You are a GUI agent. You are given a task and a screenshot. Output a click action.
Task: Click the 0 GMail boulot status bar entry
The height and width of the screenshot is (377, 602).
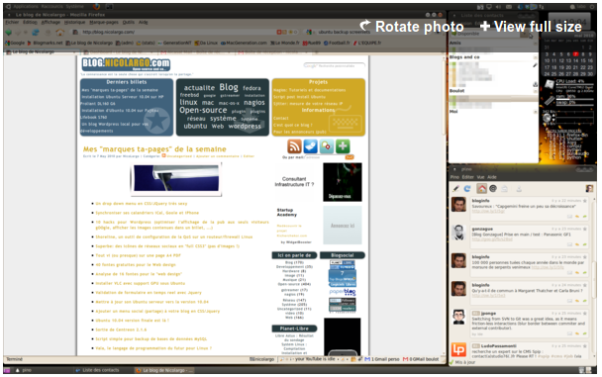(421, 359)
